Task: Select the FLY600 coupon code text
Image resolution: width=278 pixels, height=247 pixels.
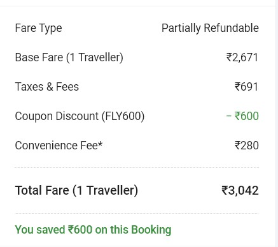Action: coord(123,116)
